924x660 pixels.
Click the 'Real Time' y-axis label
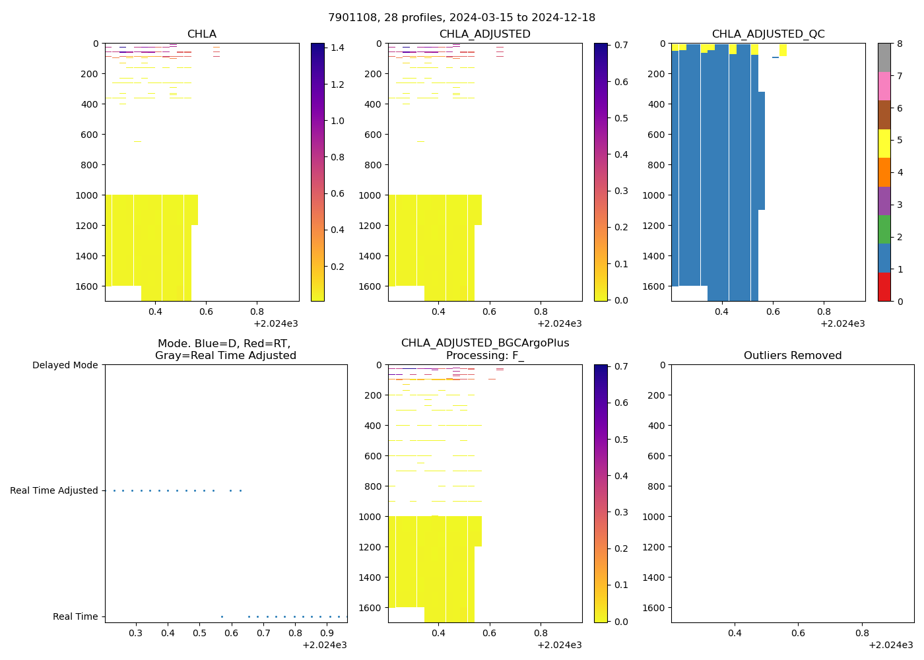pyautogui.click(x=75, y=616)
